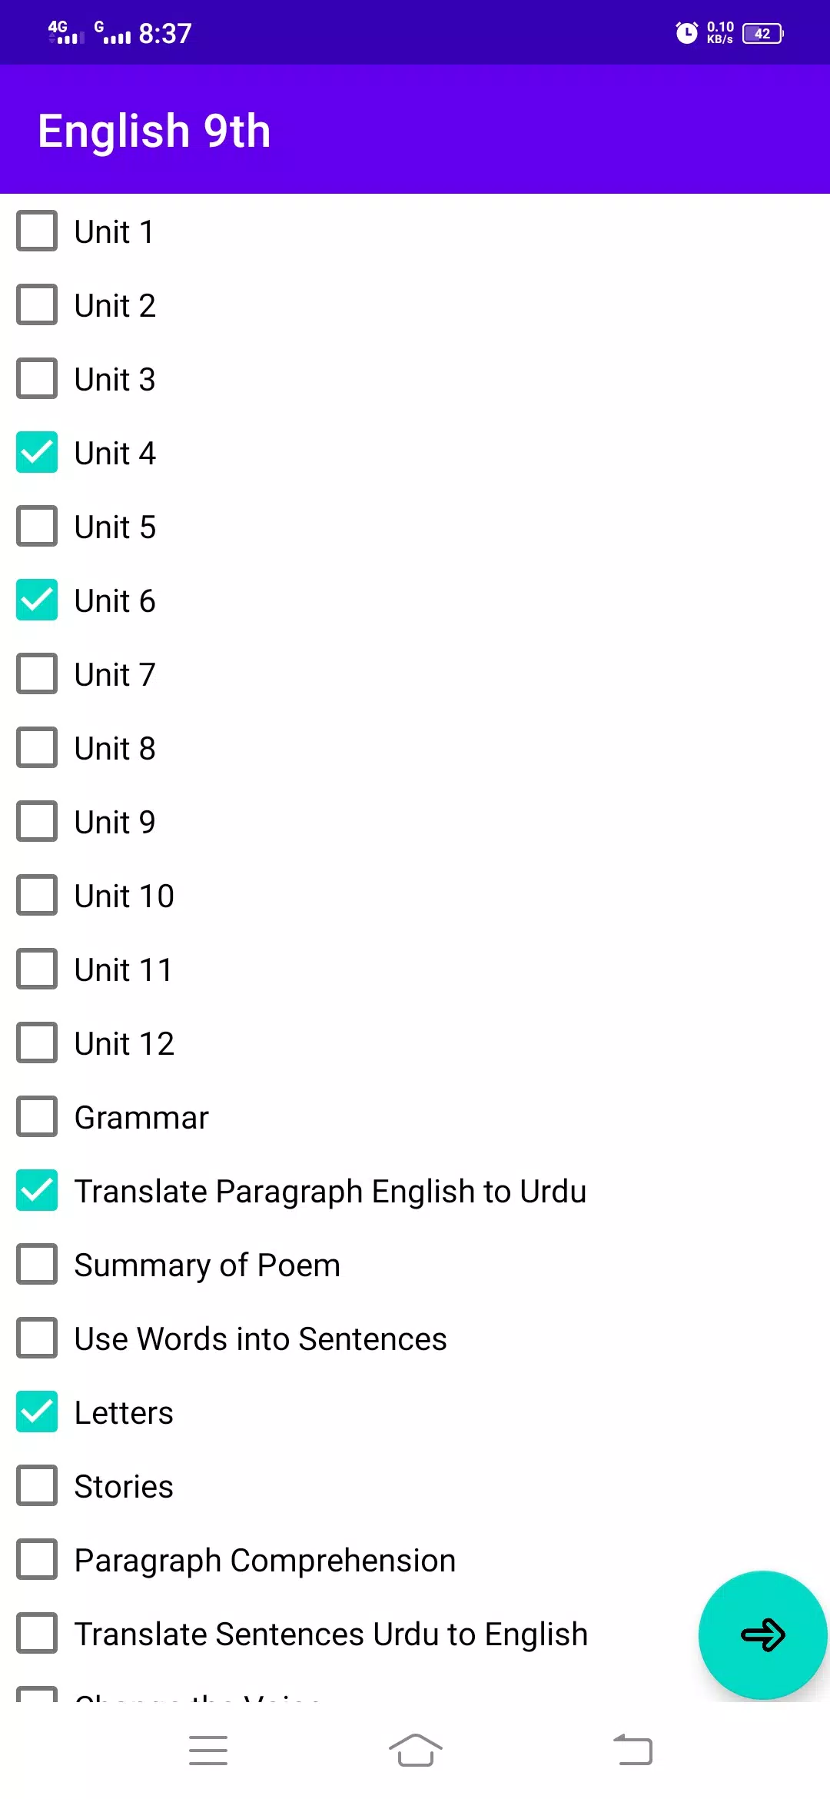Tap the green next arrow button
Viewport: 830px width, 1799px height.
point(762,1634)
